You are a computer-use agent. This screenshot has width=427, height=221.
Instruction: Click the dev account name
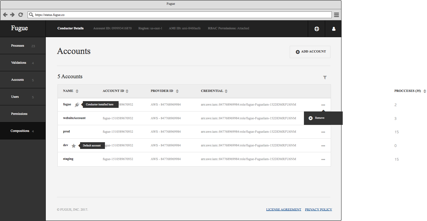[x=66, y=145]
